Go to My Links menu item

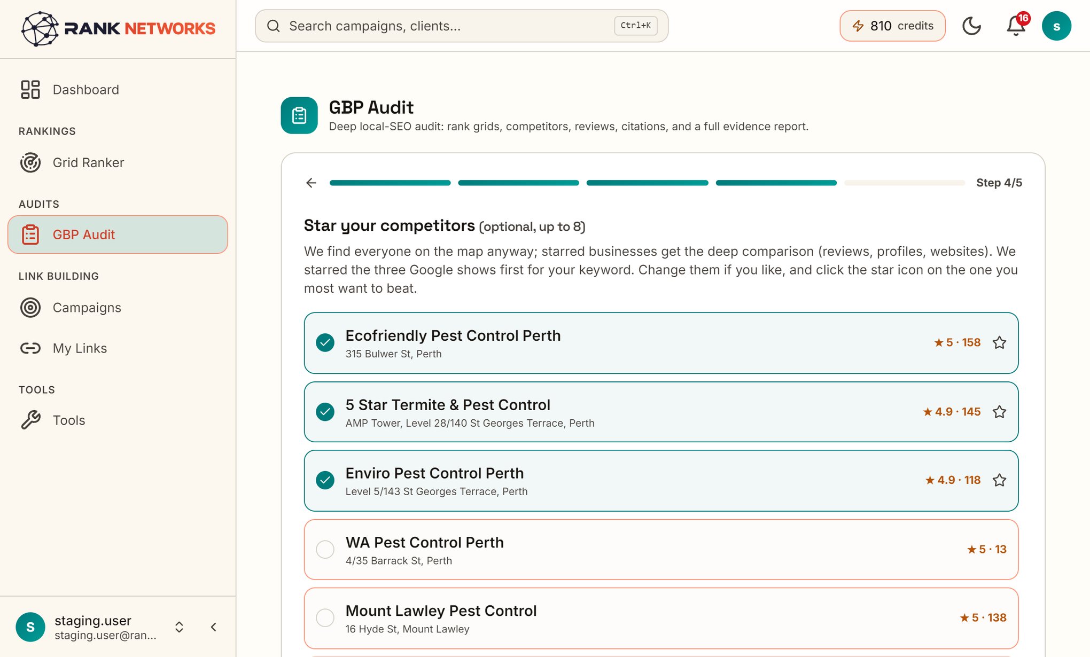coord(118,348)
